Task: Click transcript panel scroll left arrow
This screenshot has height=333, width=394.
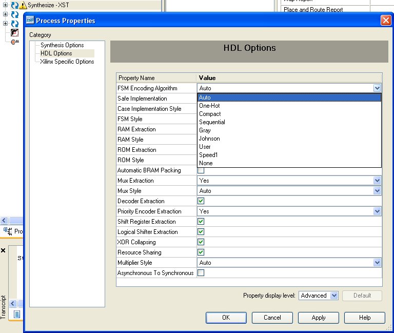Action: pyautogui.click(x=13, y=303)
